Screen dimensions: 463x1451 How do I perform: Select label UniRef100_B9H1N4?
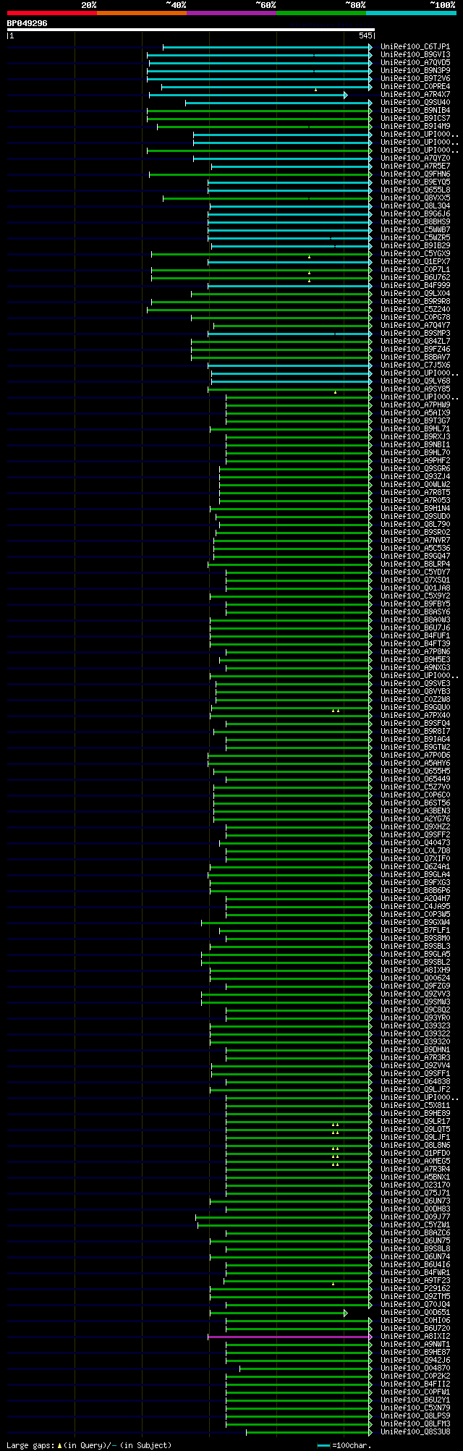(415, 509)
